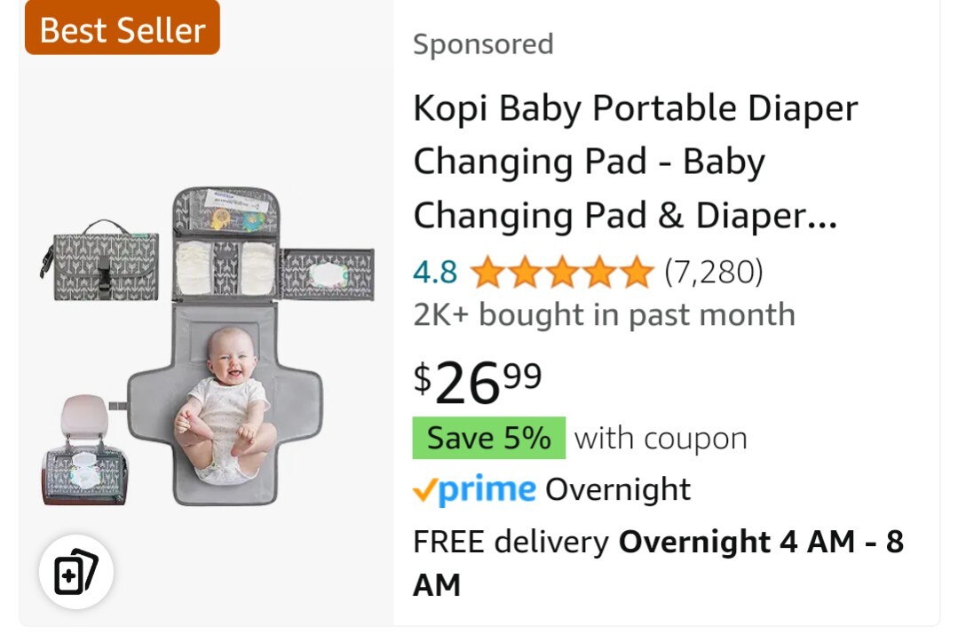
Task: Tap the '2K+ bought in past month' text
Action: [x=604, y=314]
